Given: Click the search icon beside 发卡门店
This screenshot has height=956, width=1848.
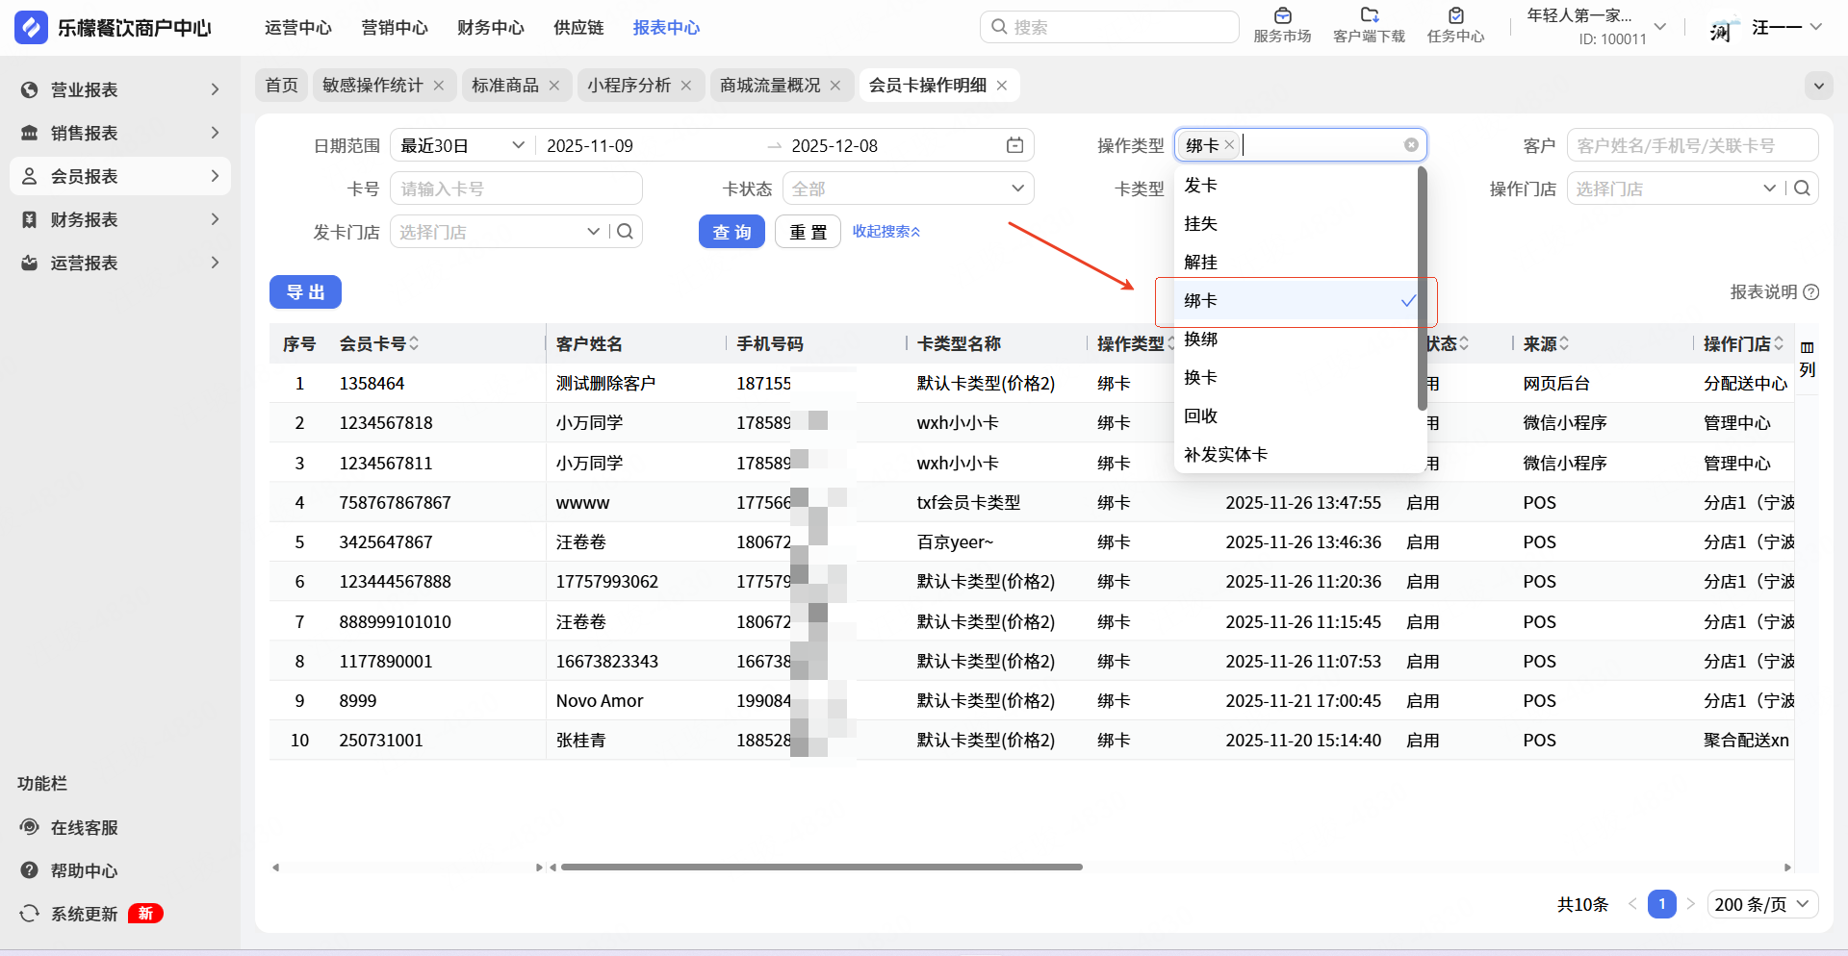Looking at the screenshot, I should pos(626,232).
